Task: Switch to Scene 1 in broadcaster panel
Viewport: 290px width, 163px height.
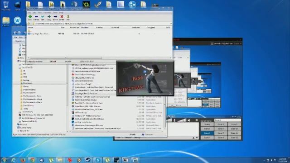Action: [x=207, y=125]
